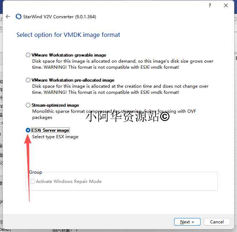Screen dimensions: 237x232
Task: Enable Activate Windows Repair Mode checkbox
Action: 33,182
